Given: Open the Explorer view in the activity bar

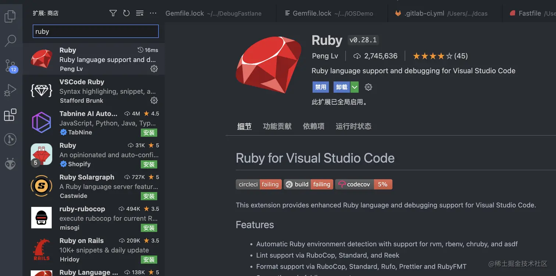Looking at the screenshot, I should coord(10,16).
